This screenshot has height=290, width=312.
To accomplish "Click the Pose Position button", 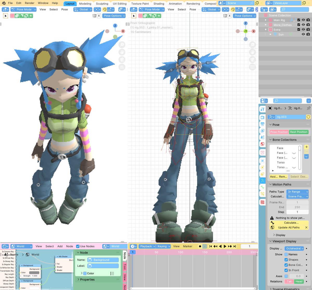I will [x=279, y=132].
